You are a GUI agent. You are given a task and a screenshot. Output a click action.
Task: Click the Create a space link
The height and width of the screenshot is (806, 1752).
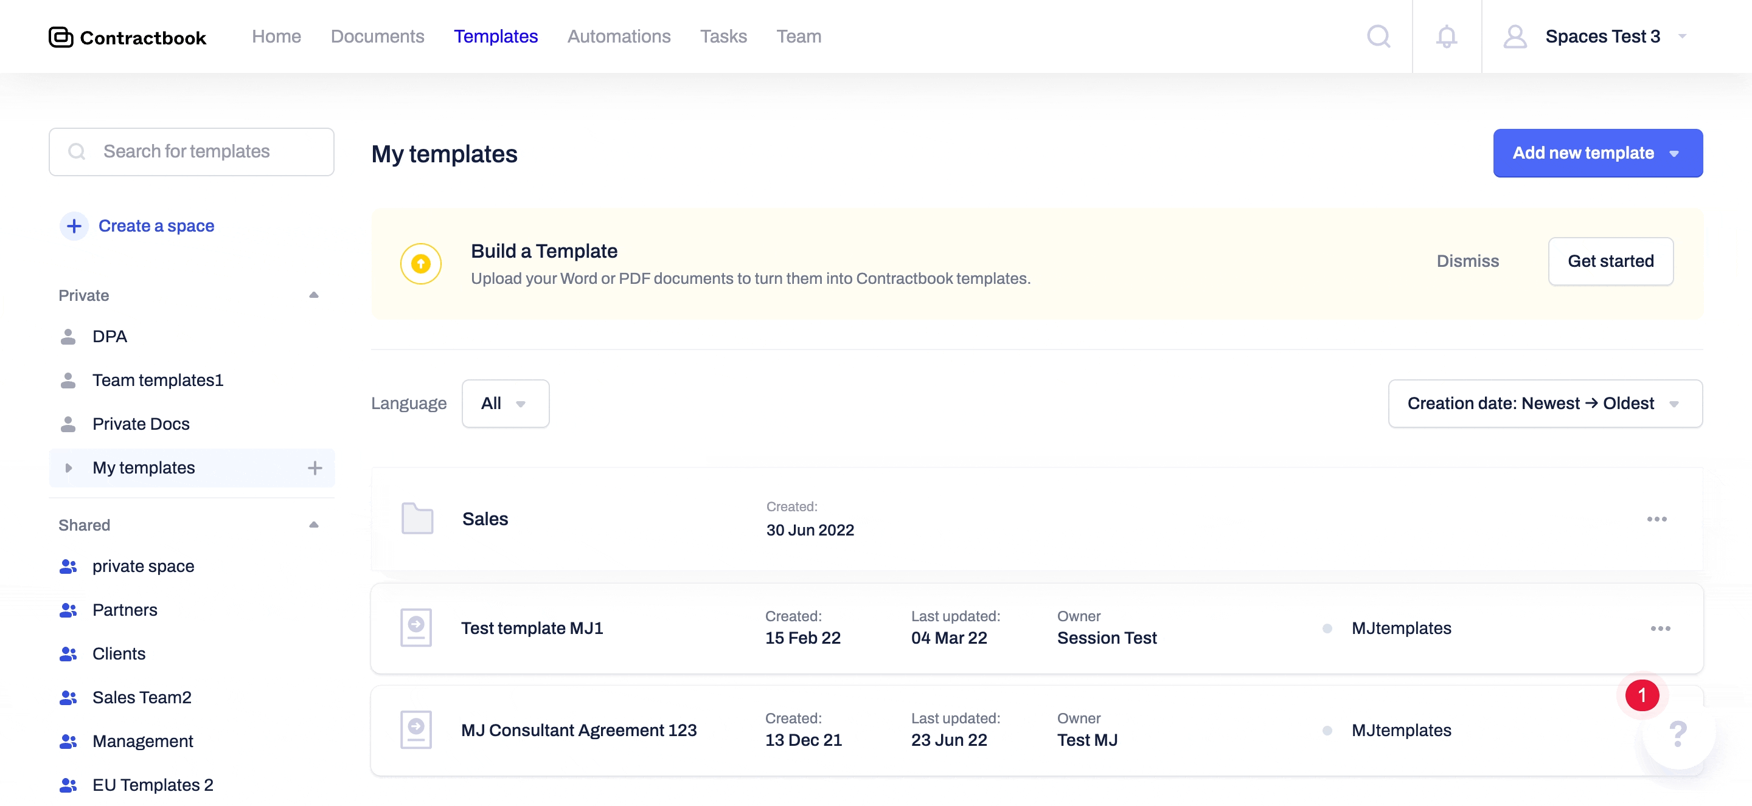tap(156, 224)
